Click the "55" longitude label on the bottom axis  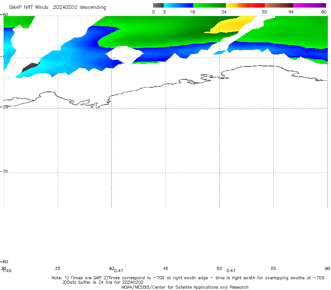273,268
